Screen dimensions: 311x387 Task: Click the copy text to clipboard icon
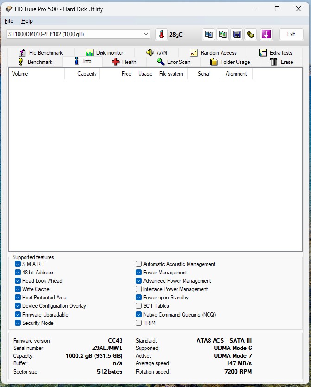[x=209, y=34]
